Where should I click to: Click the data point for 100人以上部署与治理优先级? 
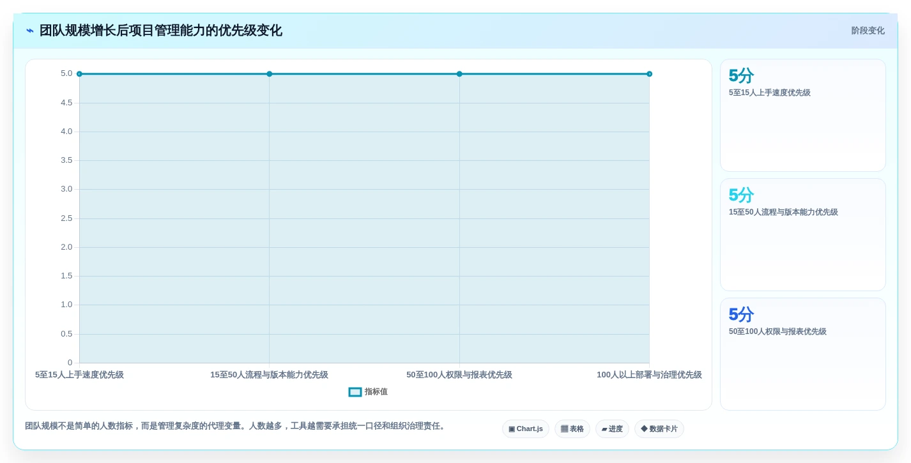tap(650, 74)
